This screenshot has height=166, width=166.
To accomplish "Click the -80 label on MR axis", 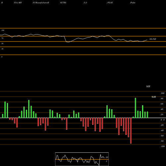I will (162, 141).
